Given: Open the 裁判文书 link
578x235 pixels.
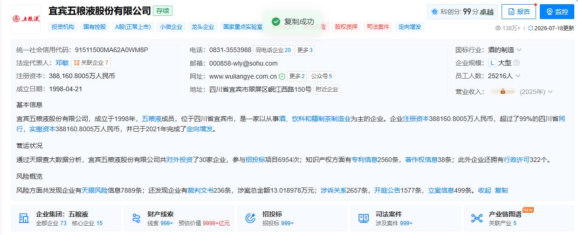Looking at the screenshot, I should pyautogui.click(x=200, y=190).
